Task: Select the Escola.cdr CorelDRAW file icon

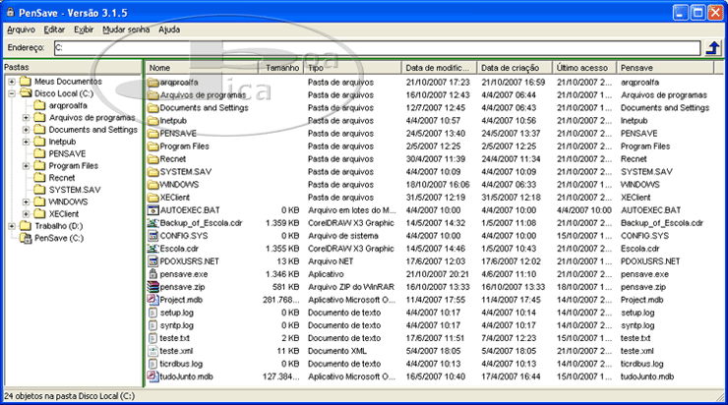Action: [x=152, y=249]
